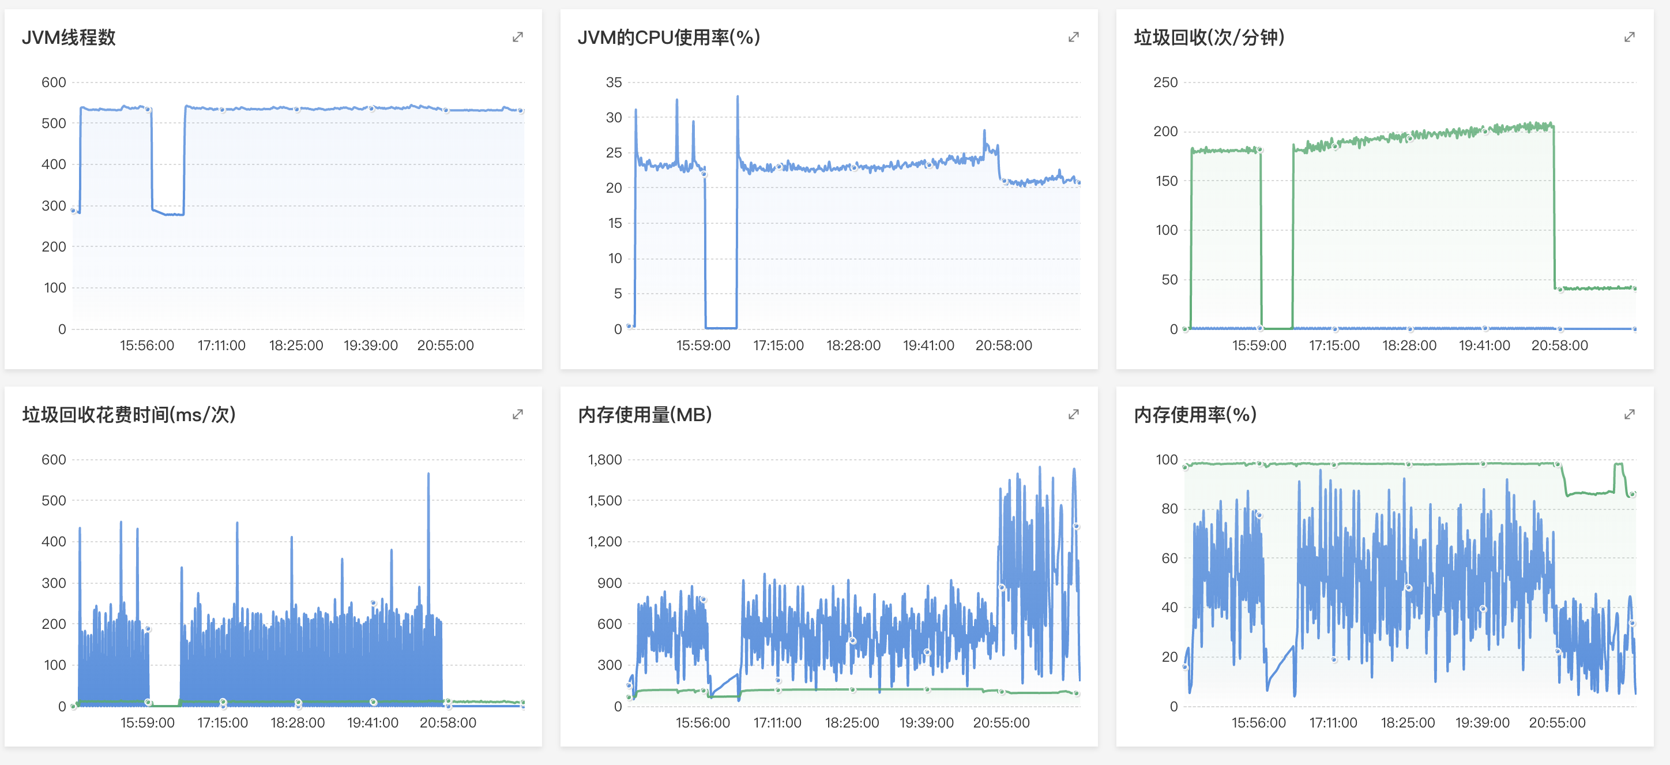Expand the 内存使用量(MB) chart

(x=1073, y=414)
